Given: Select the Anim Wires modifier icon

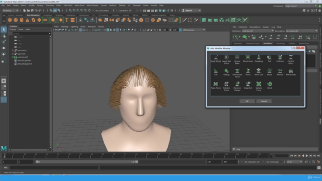Looking at the screenshot, I should [x=216, y=58].
